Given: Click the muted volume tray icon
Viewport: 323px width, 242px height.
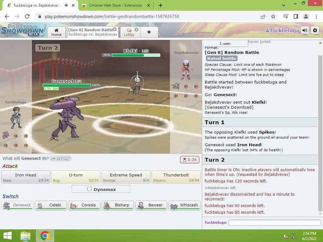Looking at the screenshot, I should coord(285,236).
